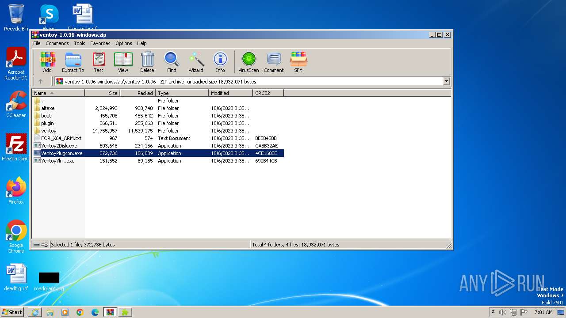Viewport: 566px width, 318px height.
Task: Select VentoyVlnk.exe file
Action: click(158, 161)
